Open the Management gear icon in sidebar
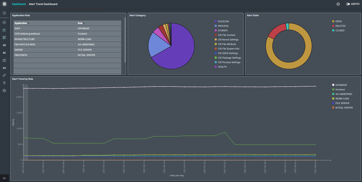Screen dimensions: 362x182 pyautogui.click(x=4, y=91)
